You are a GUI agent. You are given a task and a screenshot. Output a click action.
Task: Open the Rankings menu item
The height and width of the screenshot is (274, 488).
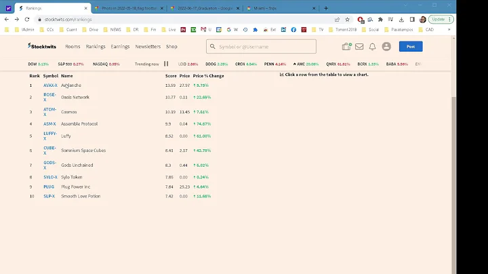coord(96,46)
